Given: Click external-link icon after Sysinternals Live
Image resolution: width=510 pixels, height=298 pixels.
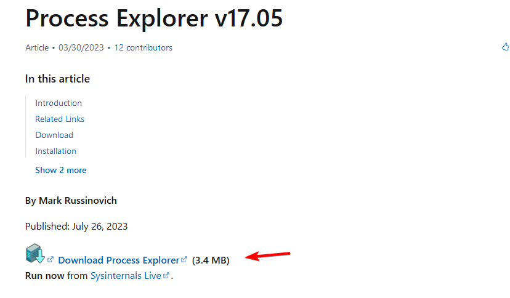Looking at the screenshot, I should [x=166, y=275].
